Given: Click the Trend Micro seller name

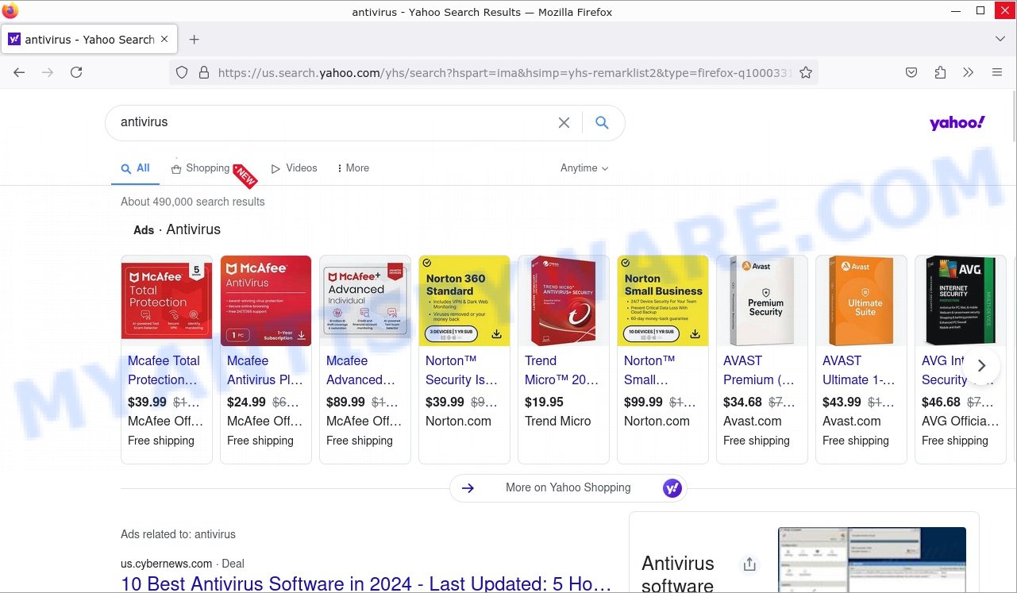Looking at the screenshot, I should 558,421.
